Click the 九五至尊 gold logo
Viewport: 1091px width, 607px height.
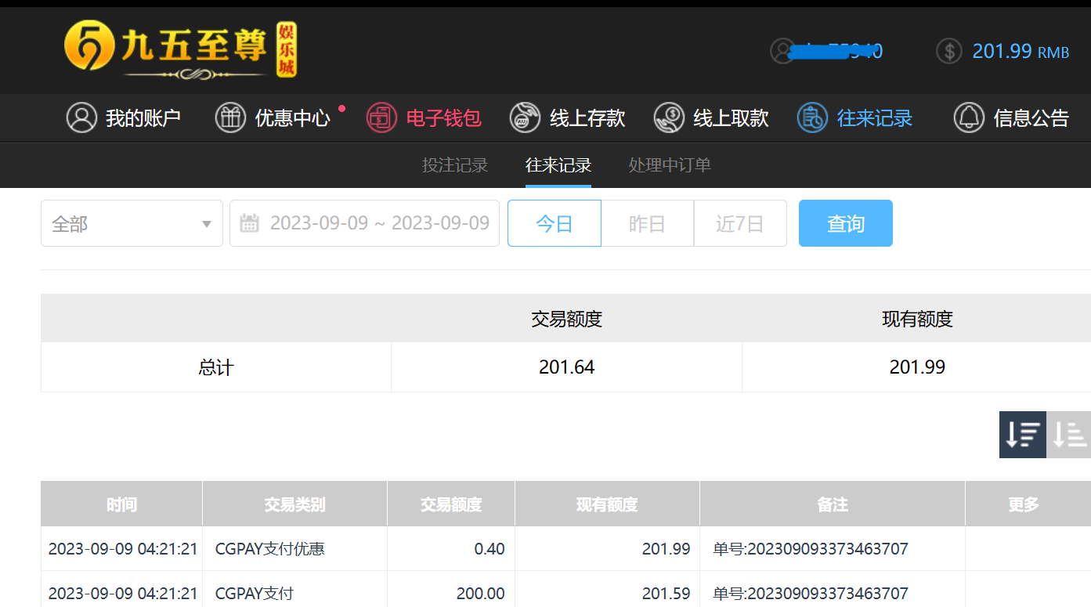point(181,49)
